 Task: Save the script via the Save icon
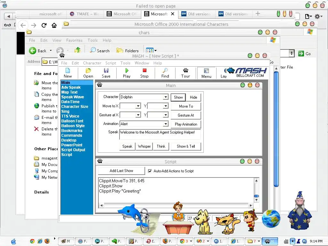[106, 73]
